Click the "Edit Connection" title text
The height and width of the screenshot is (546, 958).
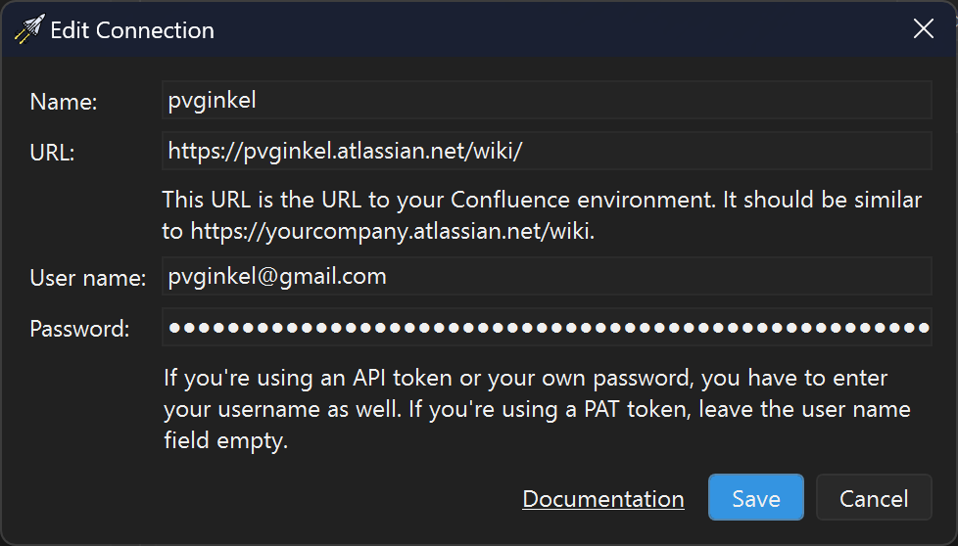(x=132, y=30)
